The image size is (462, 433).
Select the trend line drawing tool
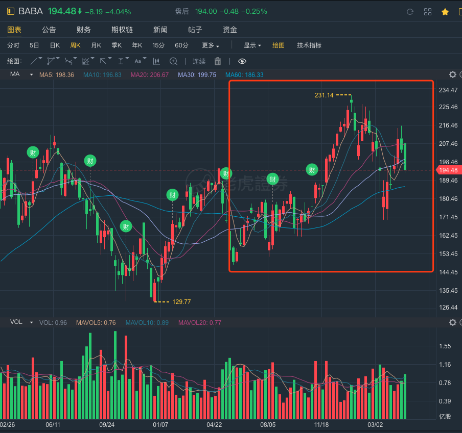pyautogui.click(x=35, y=61)
